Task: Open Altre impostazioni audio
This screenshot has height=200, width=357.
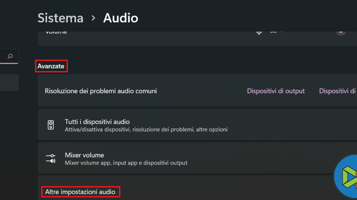Action: (80, 192)
